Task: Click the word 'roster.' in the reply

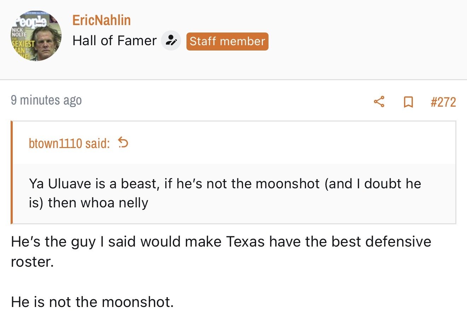Action: click(x=32, y=262)
